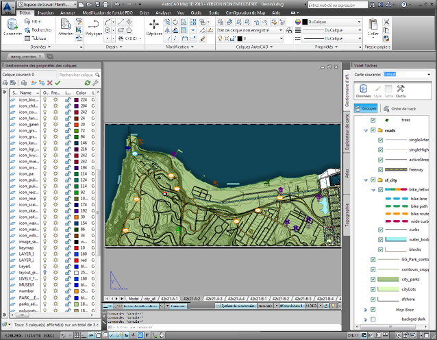
Task: Click the Attacher drawing icon
Action: point(66,26)
